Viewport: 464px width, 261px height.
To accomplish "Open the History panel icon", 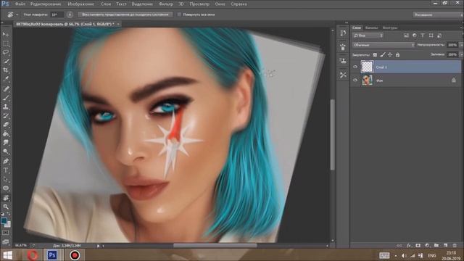I will 343,33.
